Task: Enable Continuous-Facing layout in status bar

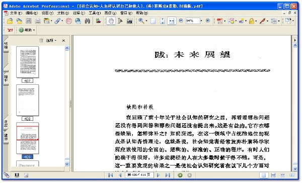Action: (x=282, y=175)
